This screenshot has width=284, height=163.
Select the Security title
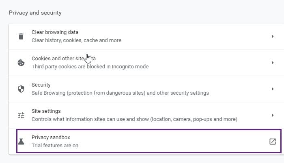point(41,85)
